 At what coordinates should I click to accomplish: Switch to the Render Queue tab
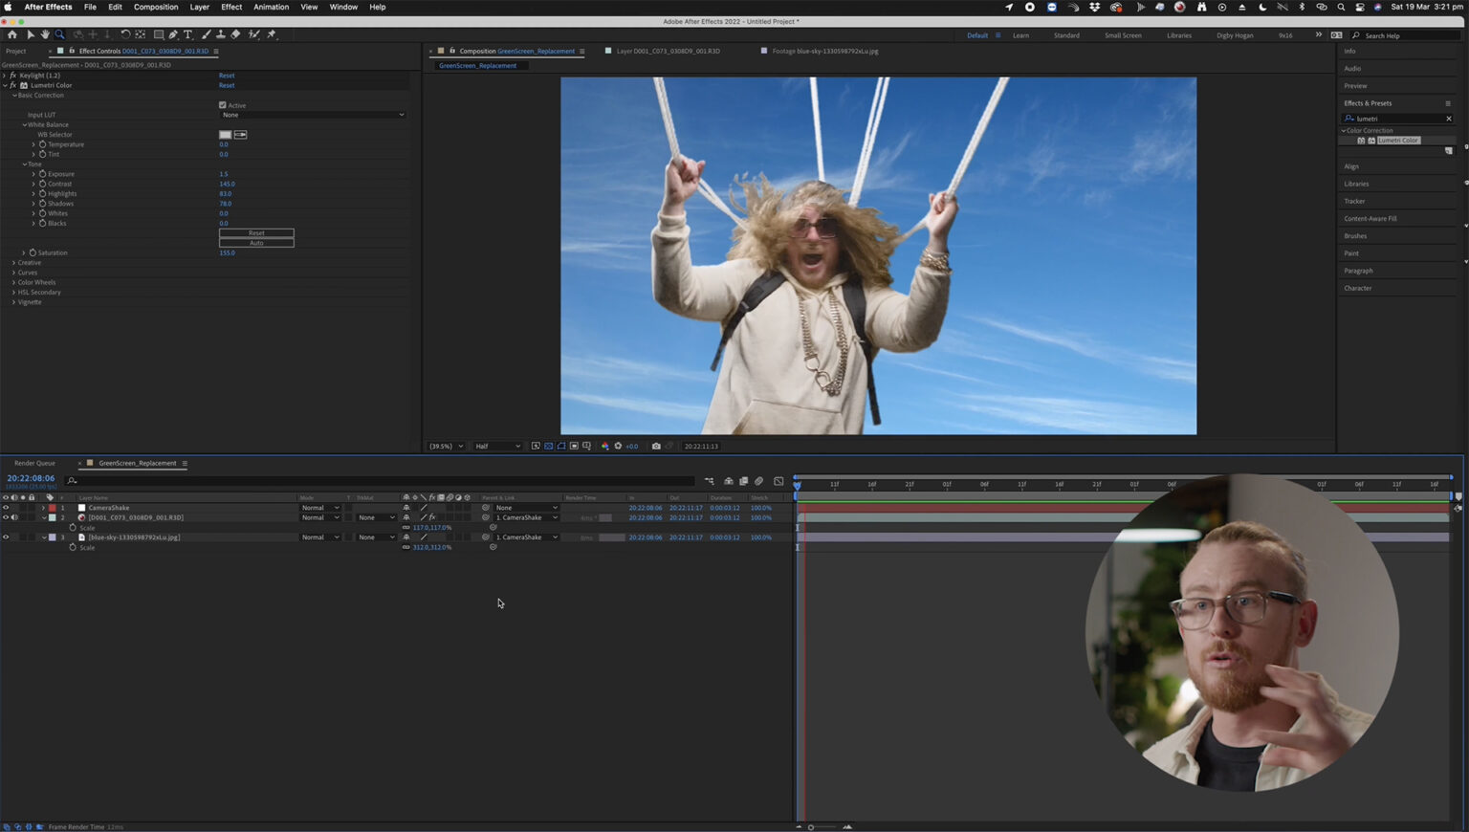coord(34,464)
